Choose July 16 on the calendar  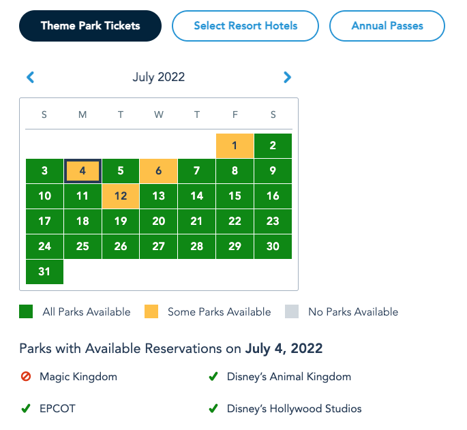(273, 196)
